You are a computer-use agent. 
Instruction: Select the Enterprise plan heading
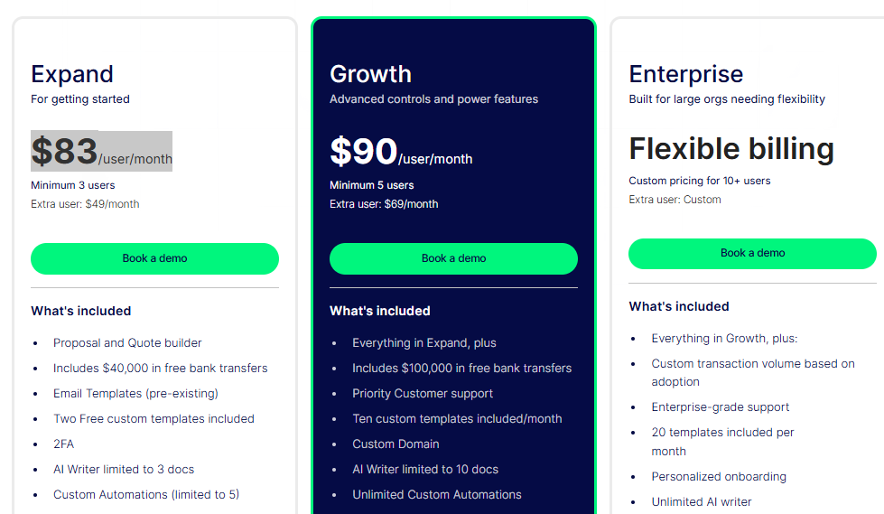pyautogui.click(x=685, y=74)
